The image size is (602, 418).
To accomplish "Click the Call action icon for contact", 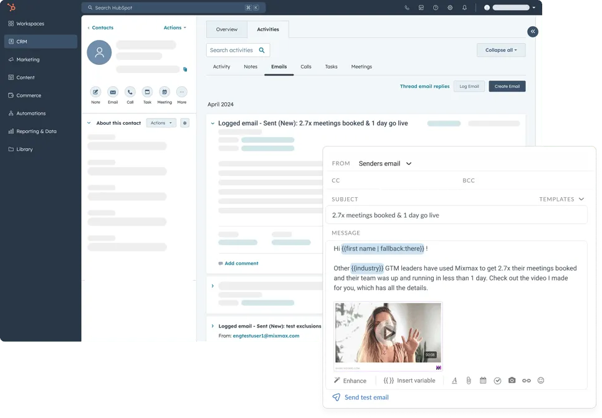I will coord(130,92).
